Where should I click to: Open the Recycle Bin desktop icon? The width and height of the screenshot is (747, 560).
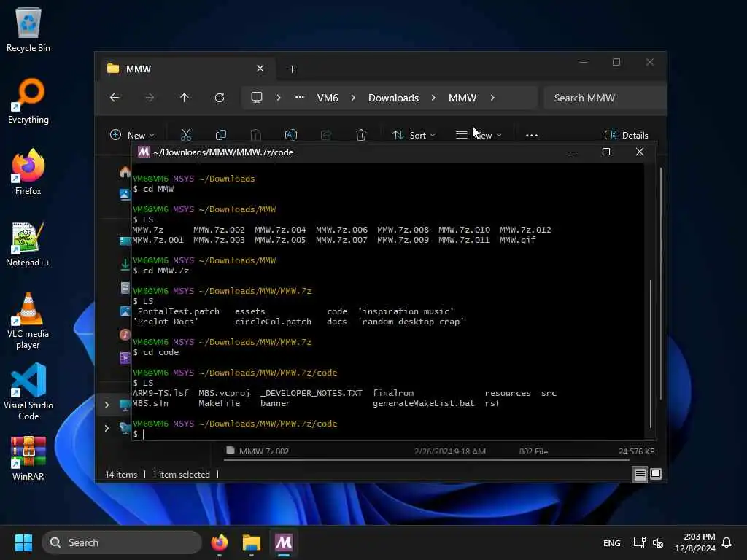[x=28, y=30]
